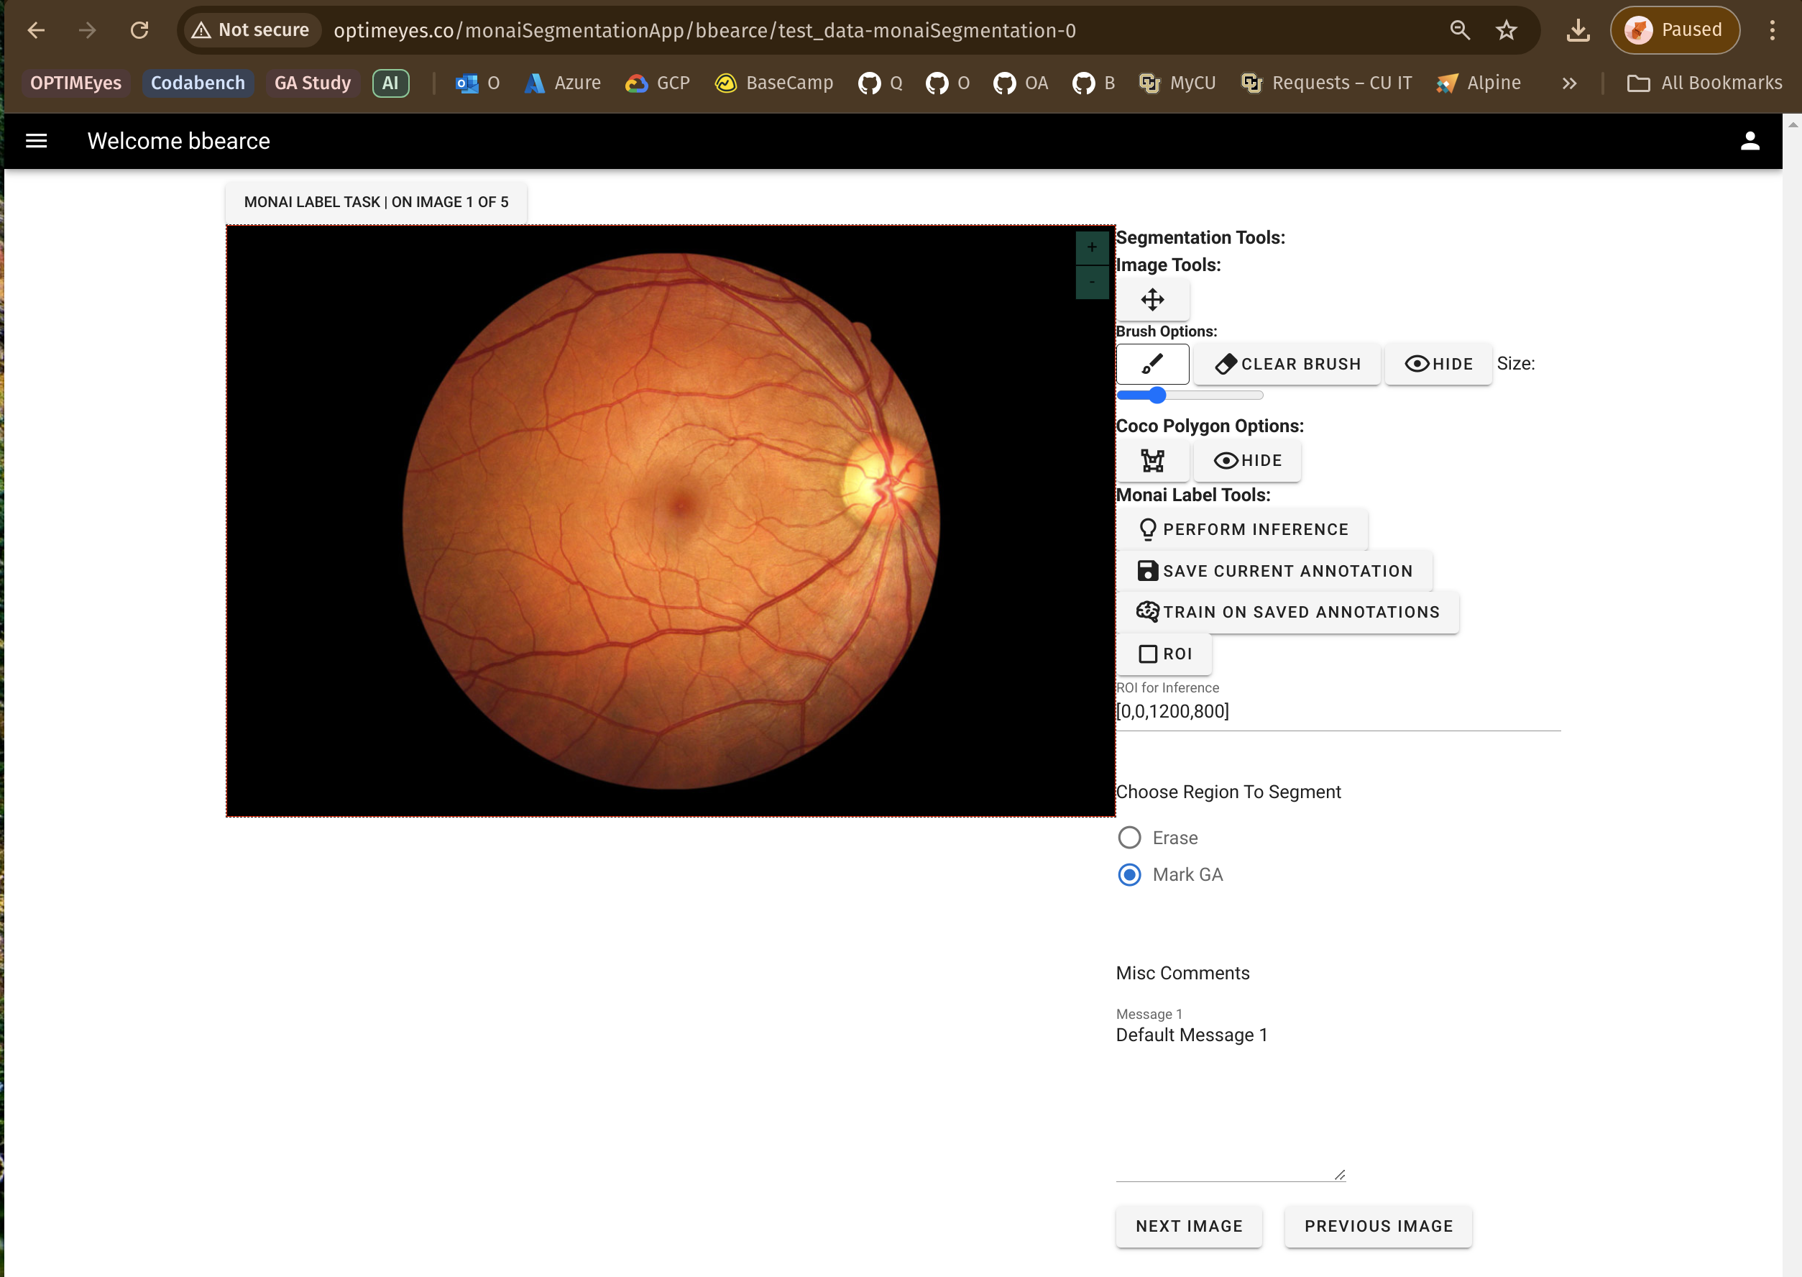Open the Alpine bookmark
Viewport: 1802px width, 1277px height.
[1479, 83]
